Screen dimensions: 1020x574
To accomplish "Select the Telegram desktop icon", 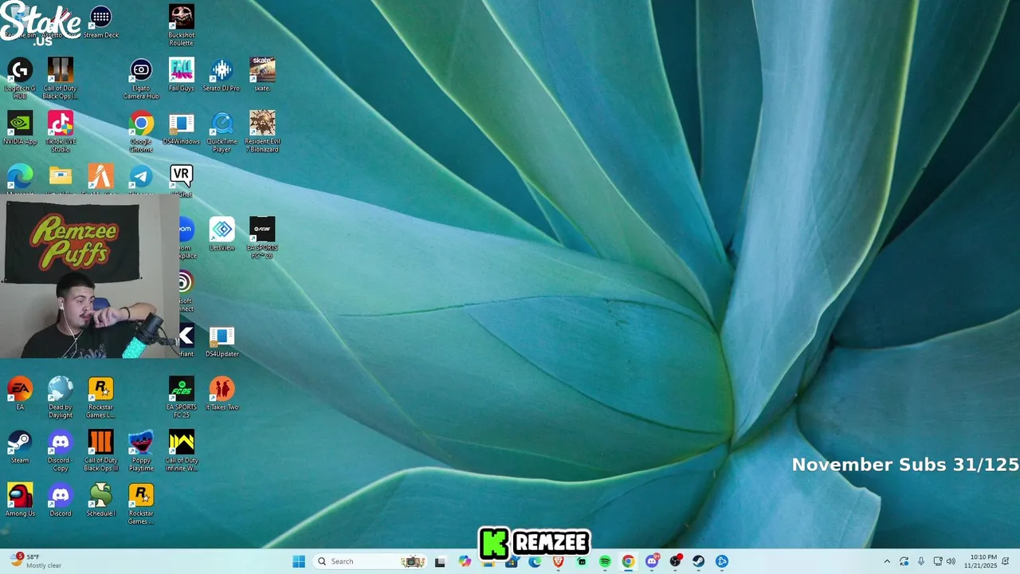I will click(x=141, y=179).
